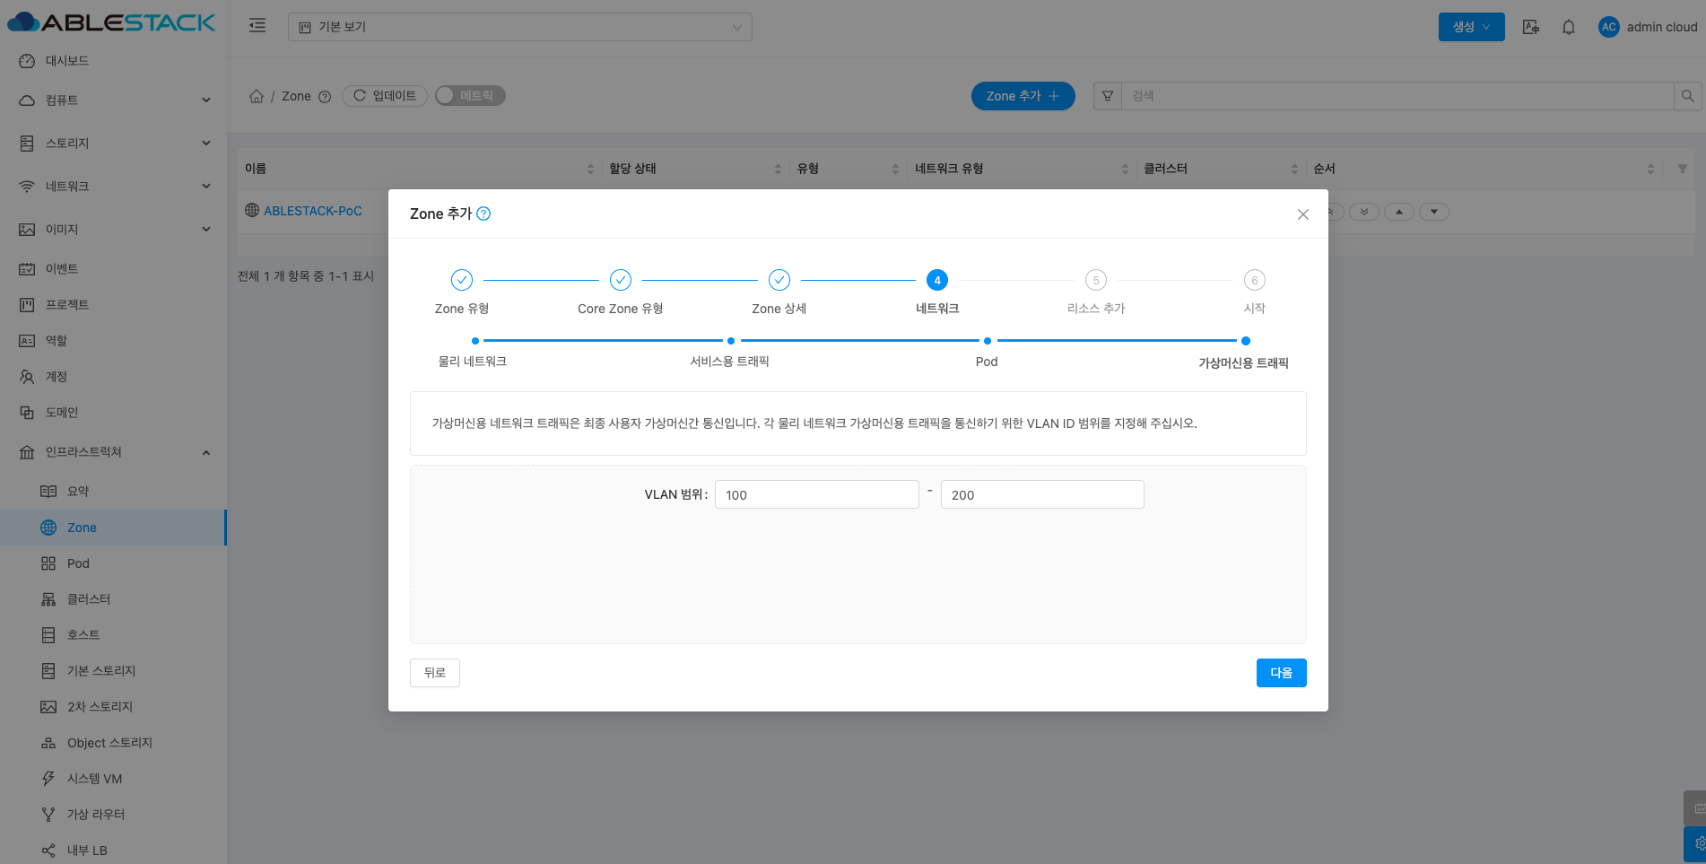The height and width of the screenshot is (864, 1706).
Task: Click the search filter funnel icon
Action: (1108, 96)
